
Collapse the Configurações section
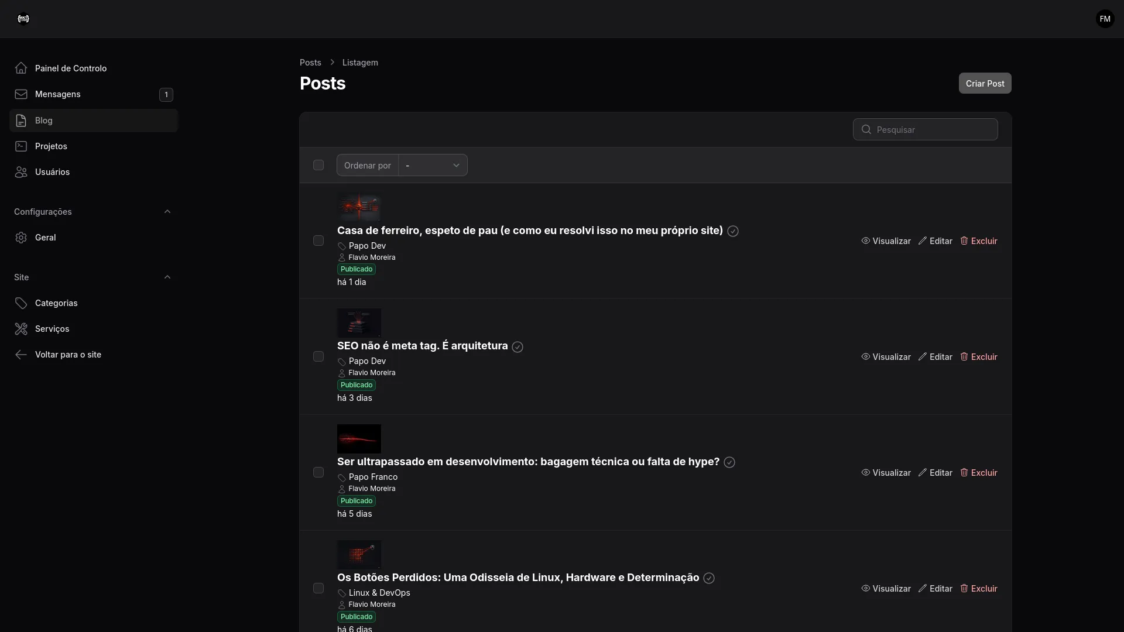[x=168, y=211]
